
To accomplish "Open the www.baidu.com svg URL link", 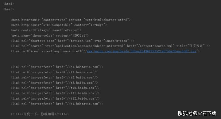I will point(142,51).
